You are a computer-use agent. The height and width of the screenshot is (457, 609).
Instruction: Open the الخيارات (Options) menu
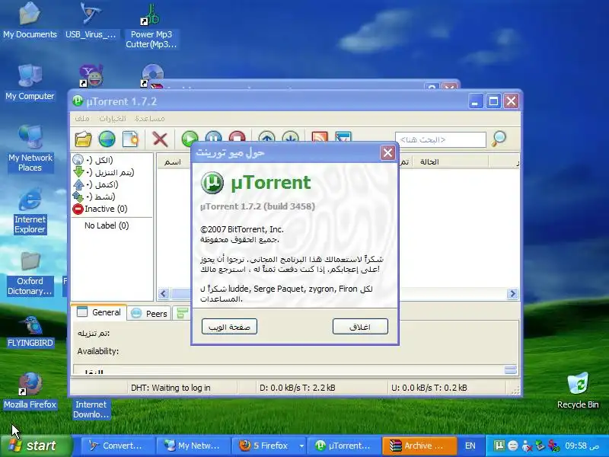112,119
